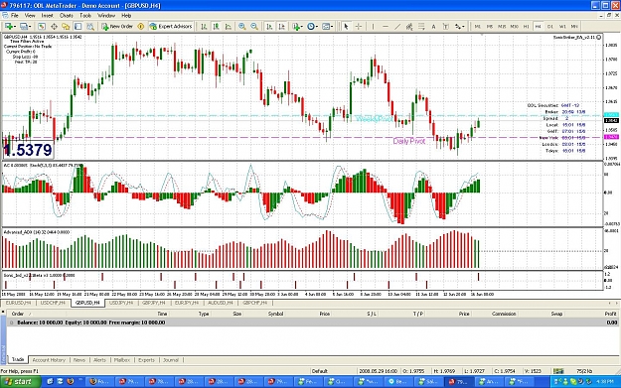Select the Crosshair tool
The height and width of the screenshot is (388, 621).
coord(358,26)
